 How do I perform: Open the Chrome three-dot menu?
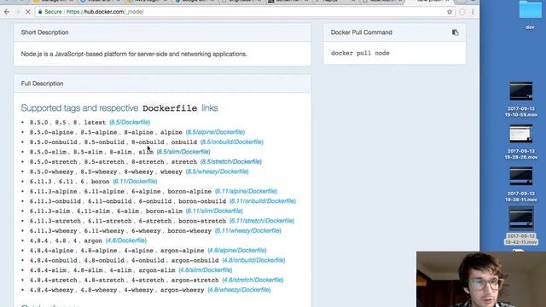(473, 12)
